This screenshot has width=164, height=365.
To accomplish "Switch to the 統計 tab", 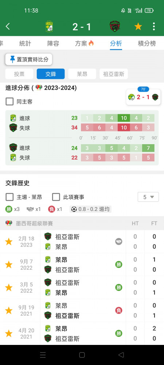I will (x=25, y=43).
